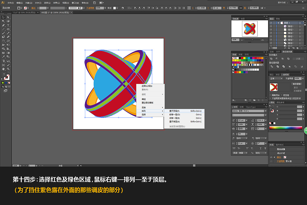Select the Scale tool
Image resolution: width=307 pixels, height=205 pixels.
[x=8, y=41]
